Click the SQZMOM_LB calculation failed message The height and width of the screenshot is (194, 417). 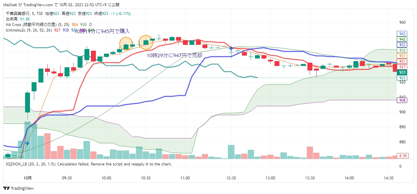tap(89, 164)
